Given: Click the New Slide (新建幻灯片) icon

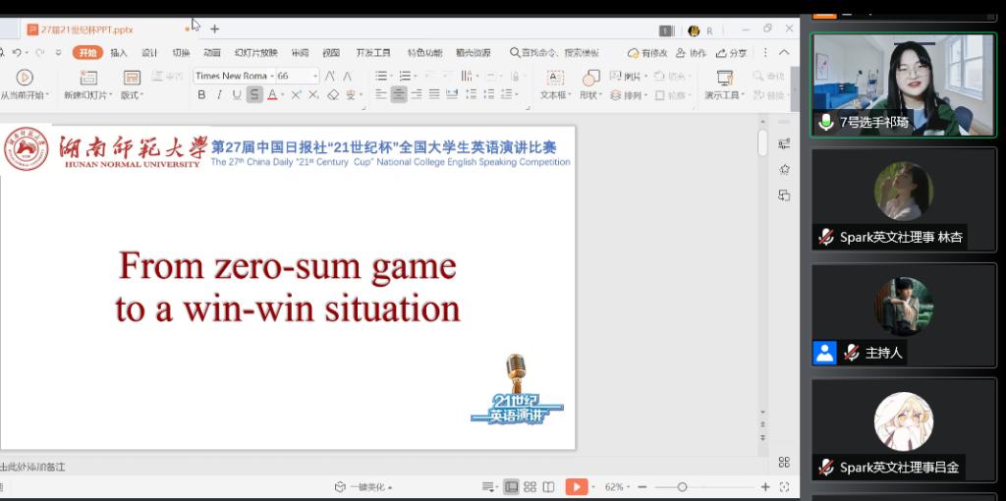Looking at the screenshot, I should pos(88,78).
